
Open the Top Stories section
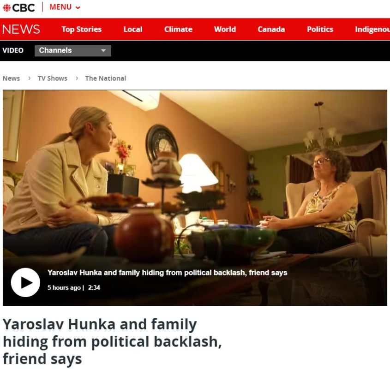tap(82, 29)
